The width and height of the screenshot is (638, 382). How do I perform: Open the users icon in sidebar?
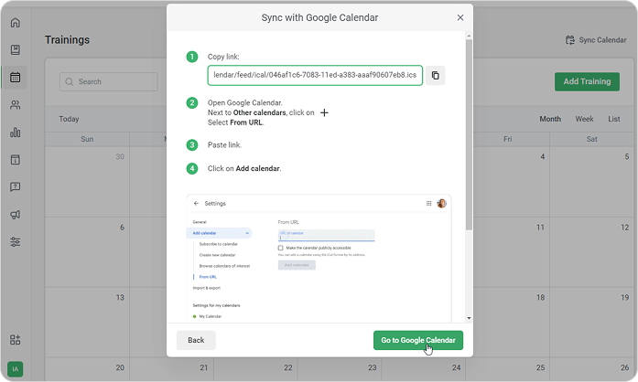coord(16,105)
